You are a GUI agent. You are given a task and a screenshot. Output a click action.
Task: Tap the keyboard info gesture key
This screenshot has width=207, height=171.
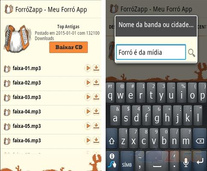(x=112, y=161)
